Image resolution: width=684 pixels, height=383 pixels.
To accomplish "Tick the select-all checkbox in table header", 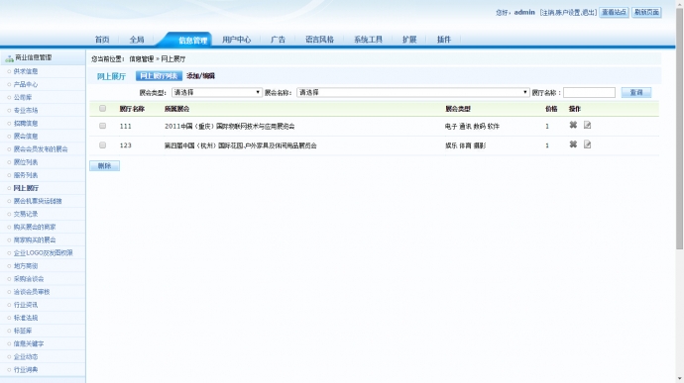I will tap(102, 109).
